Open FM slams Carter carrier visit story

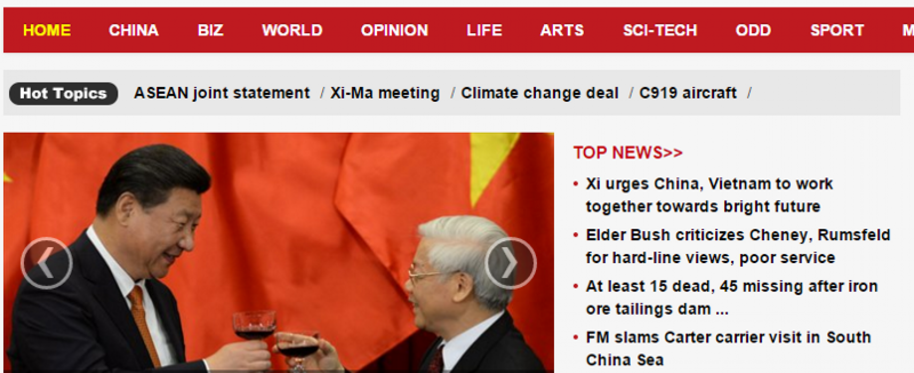tap(728, 348)
